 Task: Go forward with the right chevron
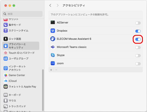pyautogui.click(x=58, y=5)
